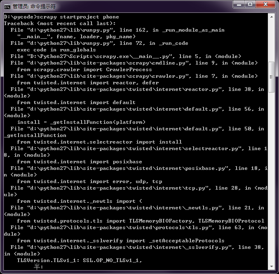
Task: Open the command prompt system menu icon
Action: point(7,7)
